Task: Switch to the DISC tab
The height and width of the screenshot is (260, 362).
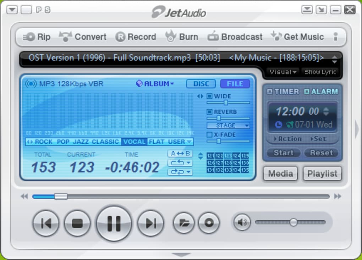Action: tap(201, 84)
